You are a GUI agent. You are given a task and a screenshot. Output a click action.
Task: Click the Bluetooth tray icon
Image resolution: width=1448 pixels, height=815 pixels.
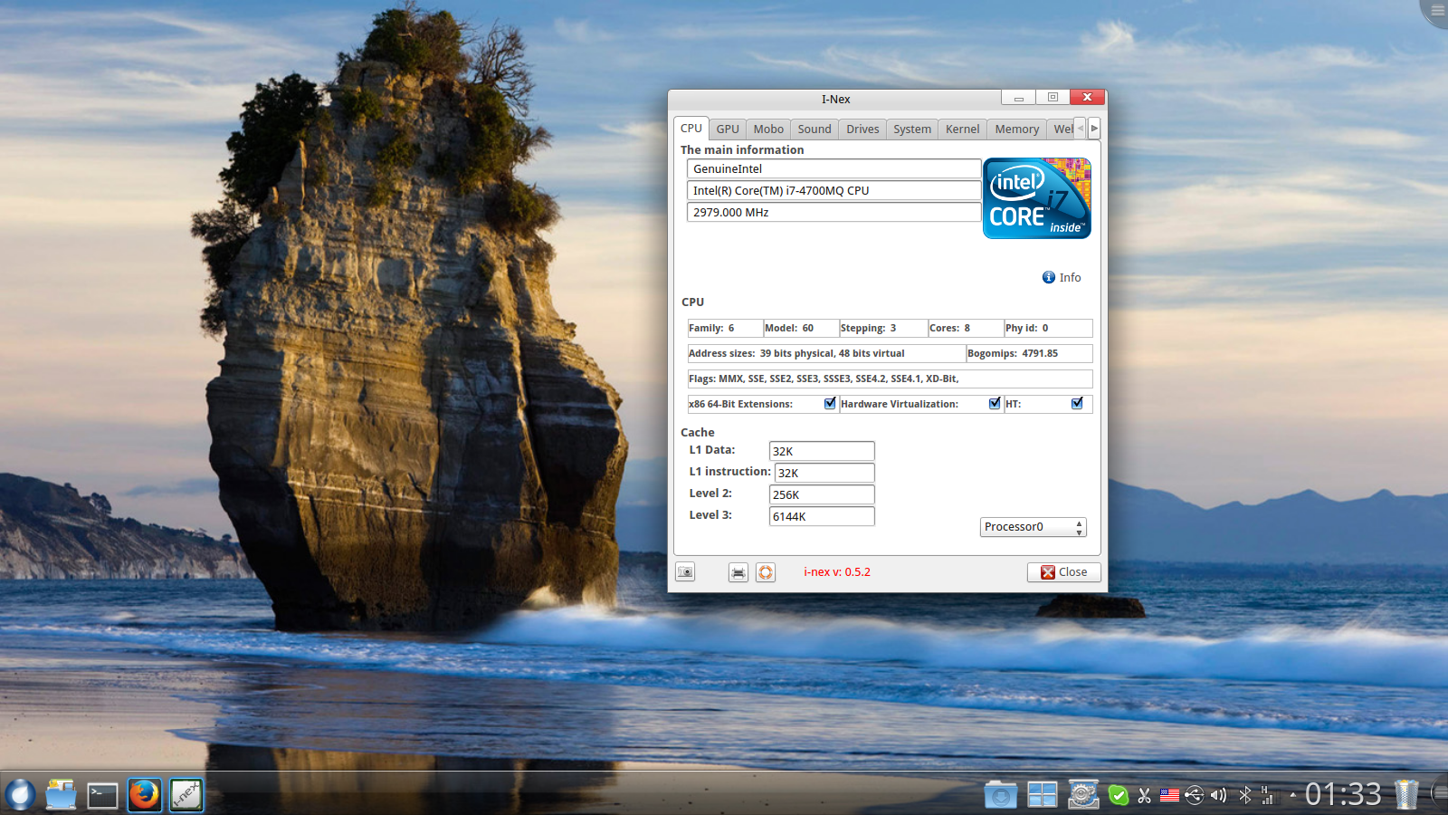pyautogui.click(x=1244, y=795)
